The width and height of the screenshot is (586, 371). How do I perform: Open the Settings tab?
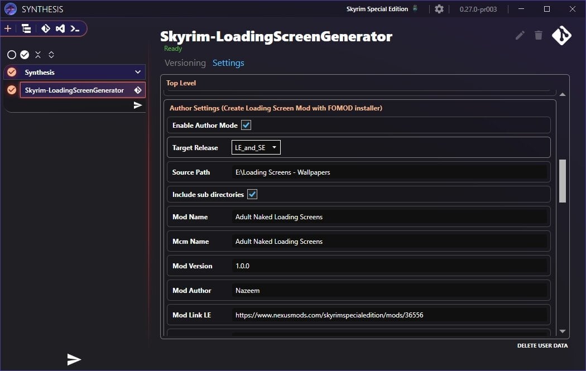[228, 63]
